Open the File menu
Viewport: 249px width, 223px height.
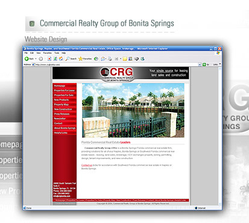pos(26,53)
